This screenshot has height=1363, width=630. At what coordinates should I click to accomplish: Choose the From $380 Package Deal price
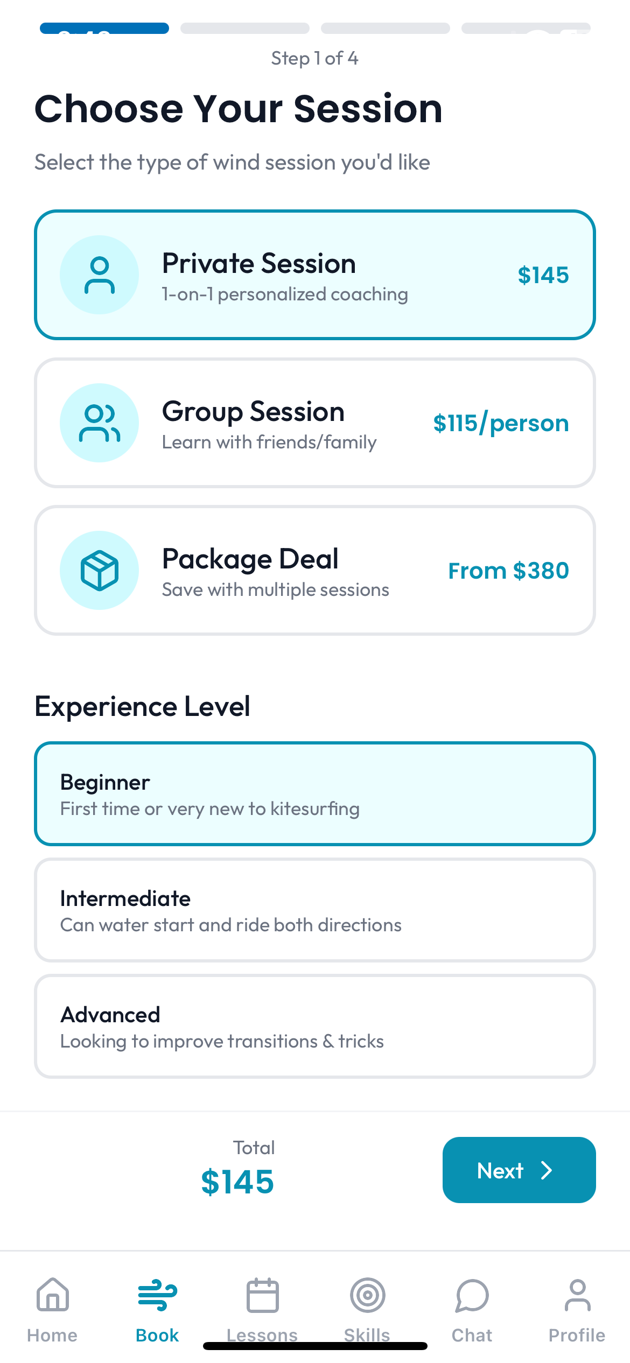pyautogui.click(x=508, y=571)
